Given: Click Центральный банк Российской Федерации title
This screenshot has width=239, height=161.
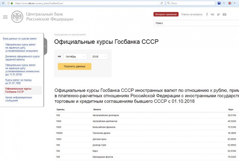Looking at the screenshot, I should tap(50, 16).
